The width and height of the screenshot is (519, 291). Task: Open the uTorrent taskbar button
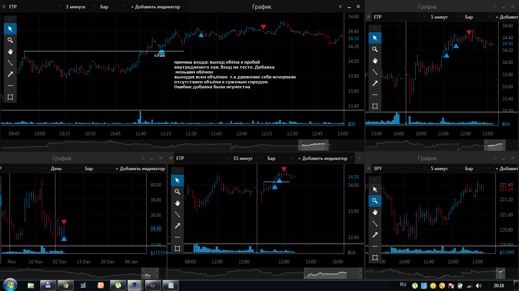(x=118, y=285)
